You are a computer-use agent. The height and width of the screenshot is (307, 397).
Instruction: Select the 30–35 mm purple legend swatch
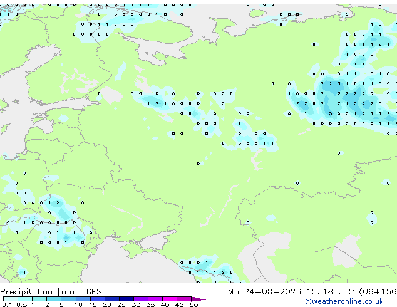[x=140, y=299]
